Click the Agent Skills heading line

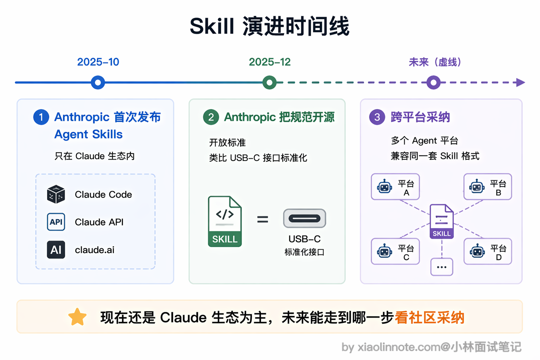88,134
